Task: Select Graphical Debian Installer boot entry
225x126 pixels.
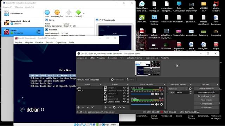Action: pos(47,81)
